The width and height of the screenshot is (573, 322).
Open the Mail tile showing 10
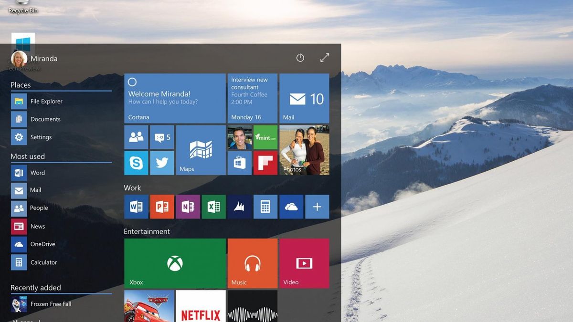coord(304,98)
